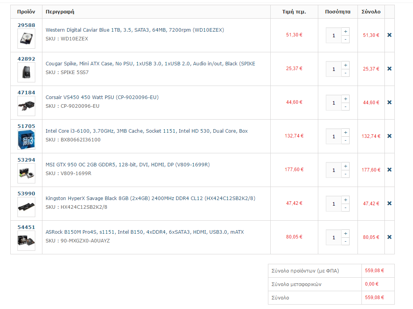The width and height of the screenshot is (413, 309).
Task: Select SKU text BX80662I36100
Action: tap(80, 140)
